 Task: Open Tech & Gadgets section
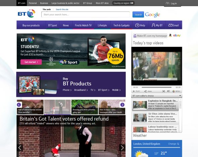(x=121, y=25)
